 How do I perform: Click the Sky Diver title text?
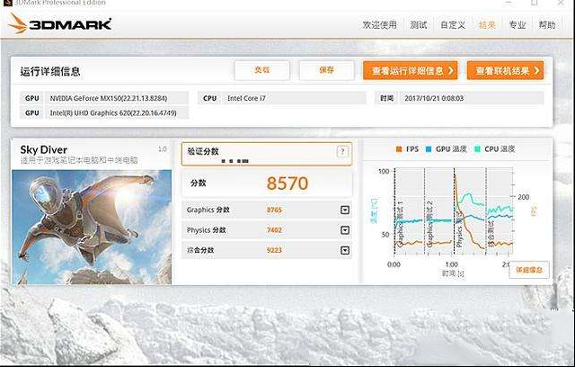click(x=44, y=149)
